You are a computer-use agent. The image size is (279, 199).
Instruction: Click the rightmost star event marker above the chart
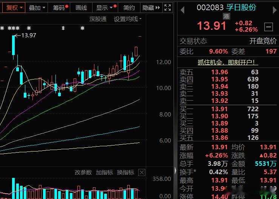[82, 28]
